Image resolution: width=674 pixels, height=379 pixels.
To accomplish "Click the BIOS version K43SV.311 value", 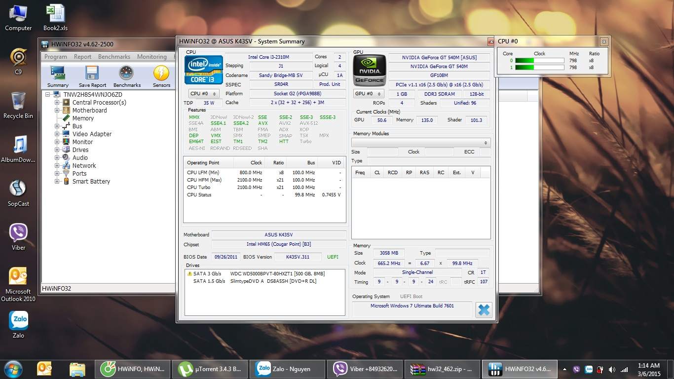I will tap(299, 257).
